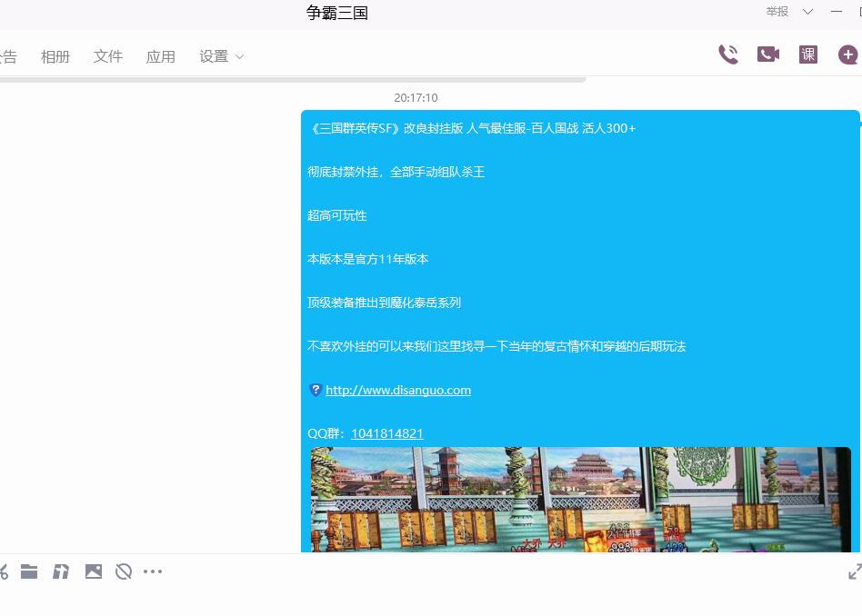862x616 pixels.
Task: Open more input options via three dots
Action: point(152,571)
